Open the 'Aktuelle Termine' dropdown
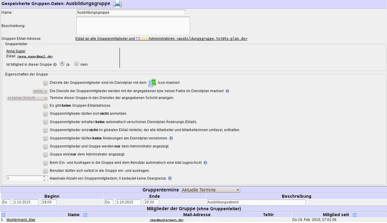 [211, 190]
